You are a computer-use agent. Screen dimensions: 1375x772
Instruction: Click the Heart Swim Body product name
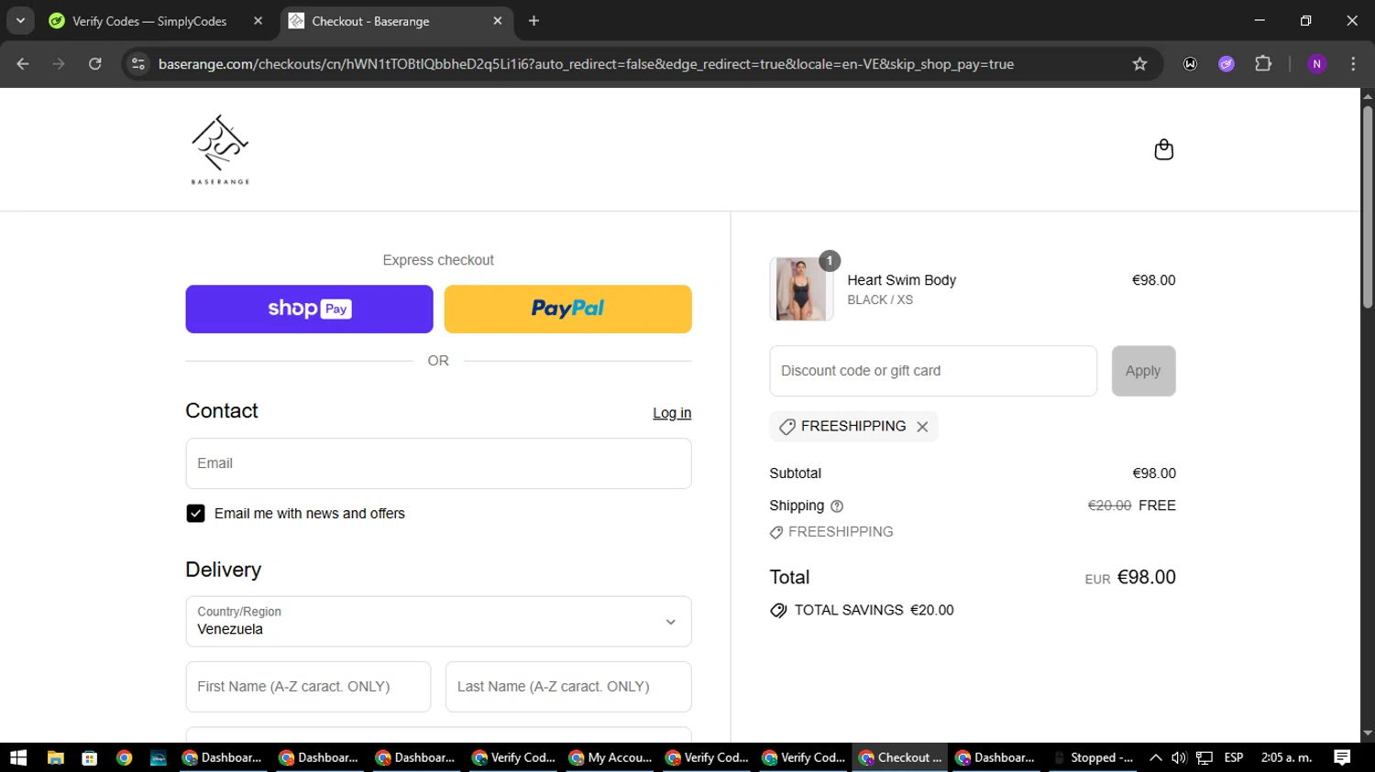[x=901, y=280]
